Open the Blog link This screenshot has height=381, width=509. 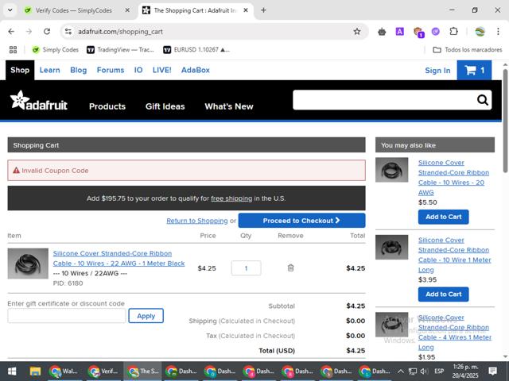pos(78,70)
